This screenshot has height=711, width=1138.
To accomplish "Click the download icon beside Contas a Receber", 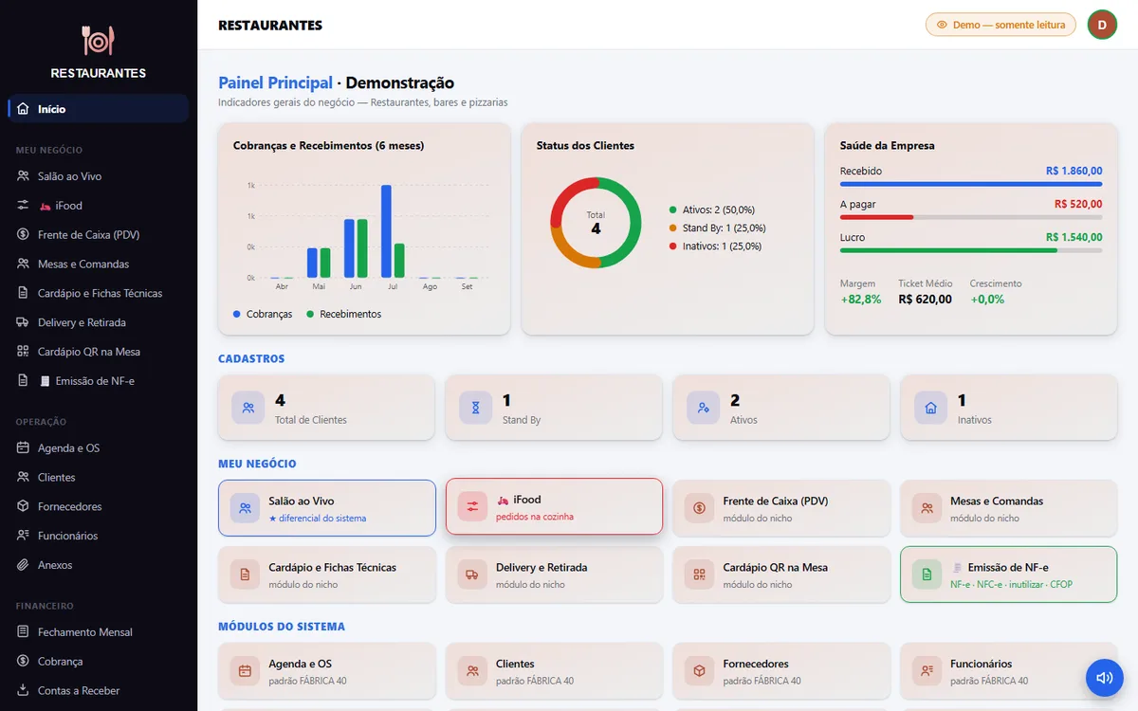I will coord(23,691).
